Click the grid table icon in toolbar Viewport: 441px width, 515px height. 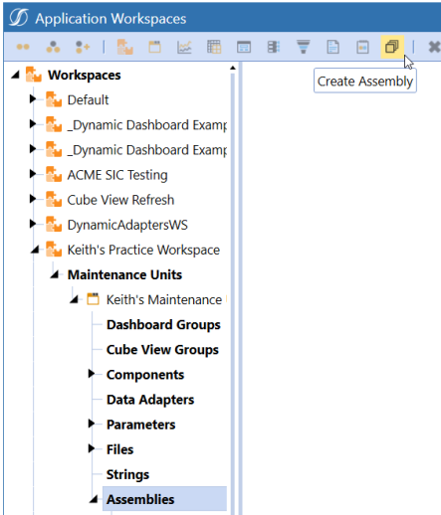click(214, 47)
